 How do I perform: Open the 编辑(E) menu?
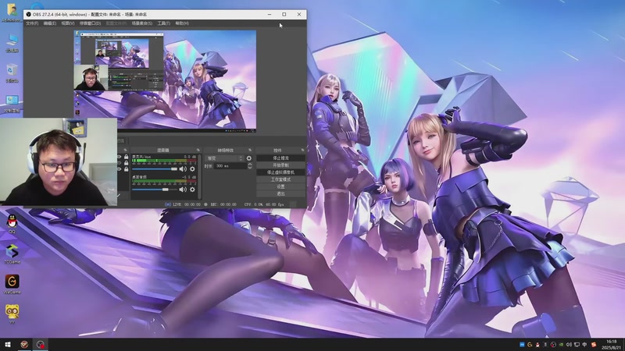point(49,23)
